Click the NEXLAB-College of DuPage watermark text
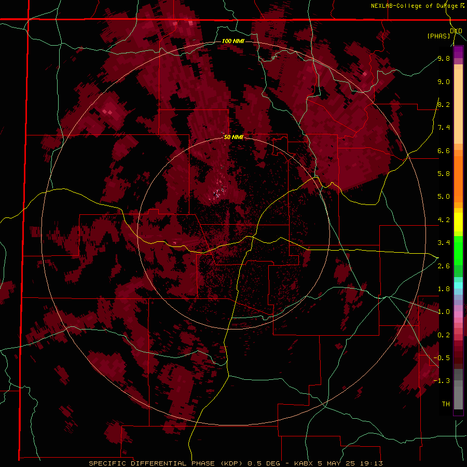Screen dimensions: 467x467 click(417, 6)
